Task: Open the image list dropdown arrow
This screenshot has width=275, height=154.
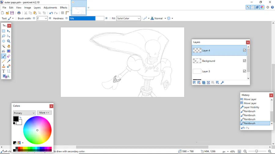Action: (88, 8)
